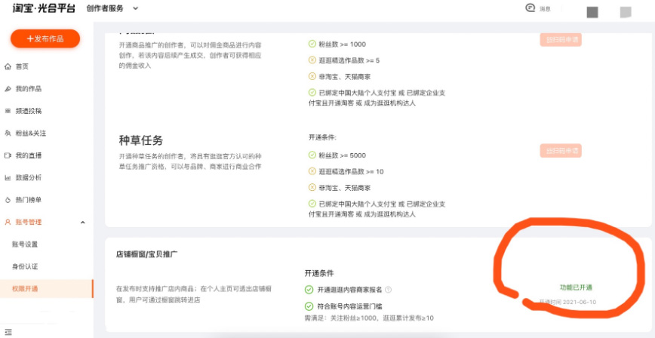Open 我的直播 in sidebar

point(29,155)
